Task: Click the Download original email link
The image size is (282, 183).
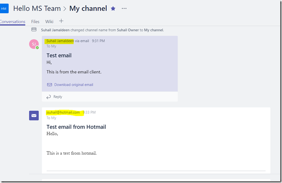Action: click(74, 84)
